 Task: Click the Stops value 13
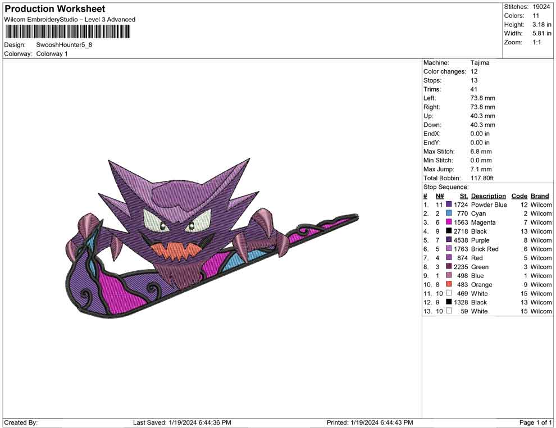pos(474,80)
